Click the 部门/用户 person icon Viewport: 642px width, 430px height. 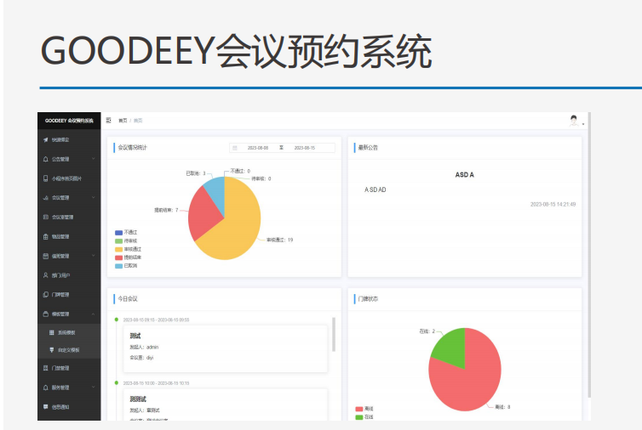[46, 275]
